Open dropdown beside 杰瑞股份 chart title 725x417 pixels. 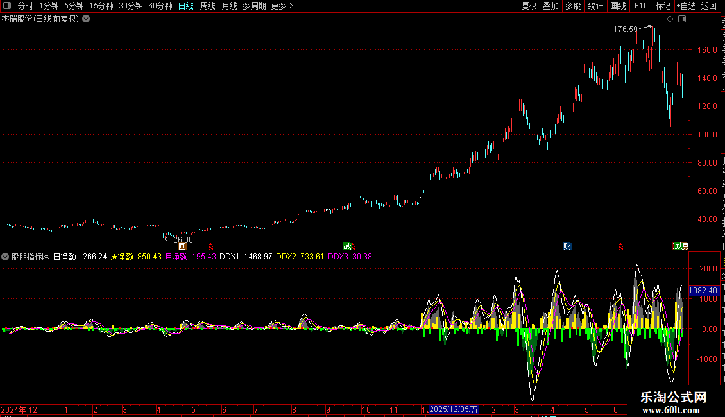pos(86,19)
